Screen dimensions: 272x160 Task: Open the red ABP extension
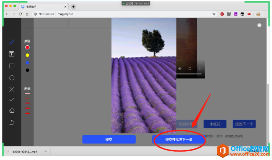pos(222,14)
